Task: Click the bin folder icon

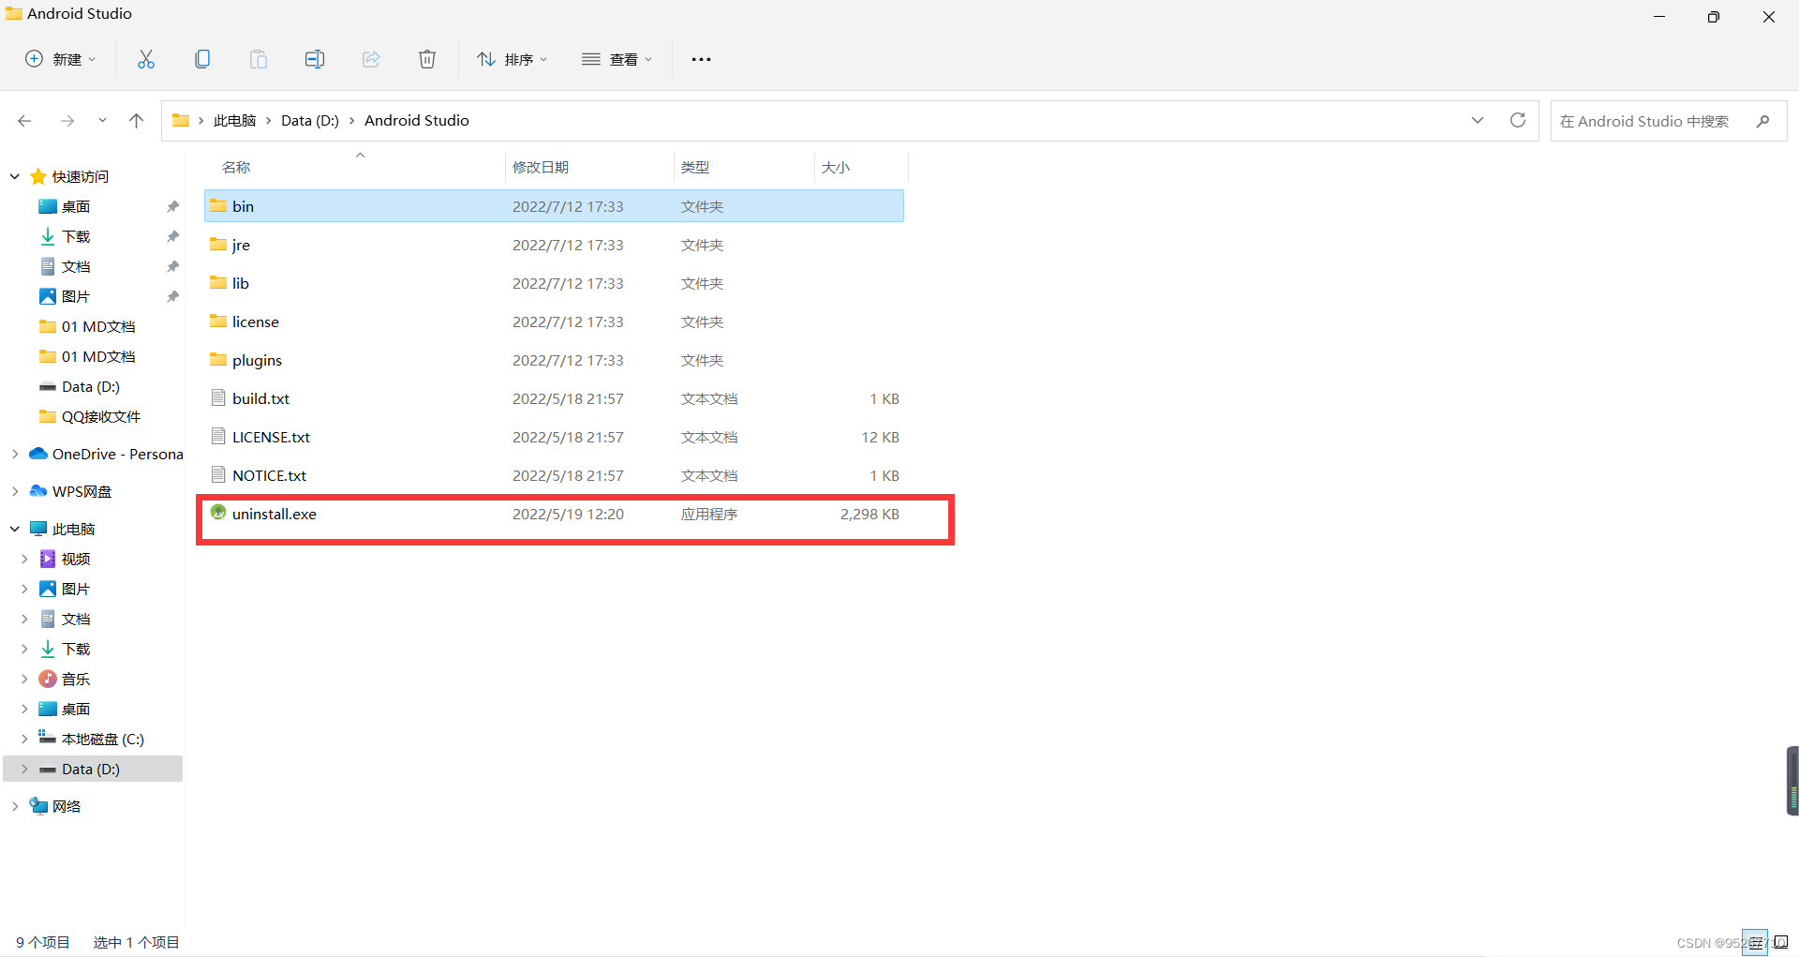Action: [x=218, y=205]
